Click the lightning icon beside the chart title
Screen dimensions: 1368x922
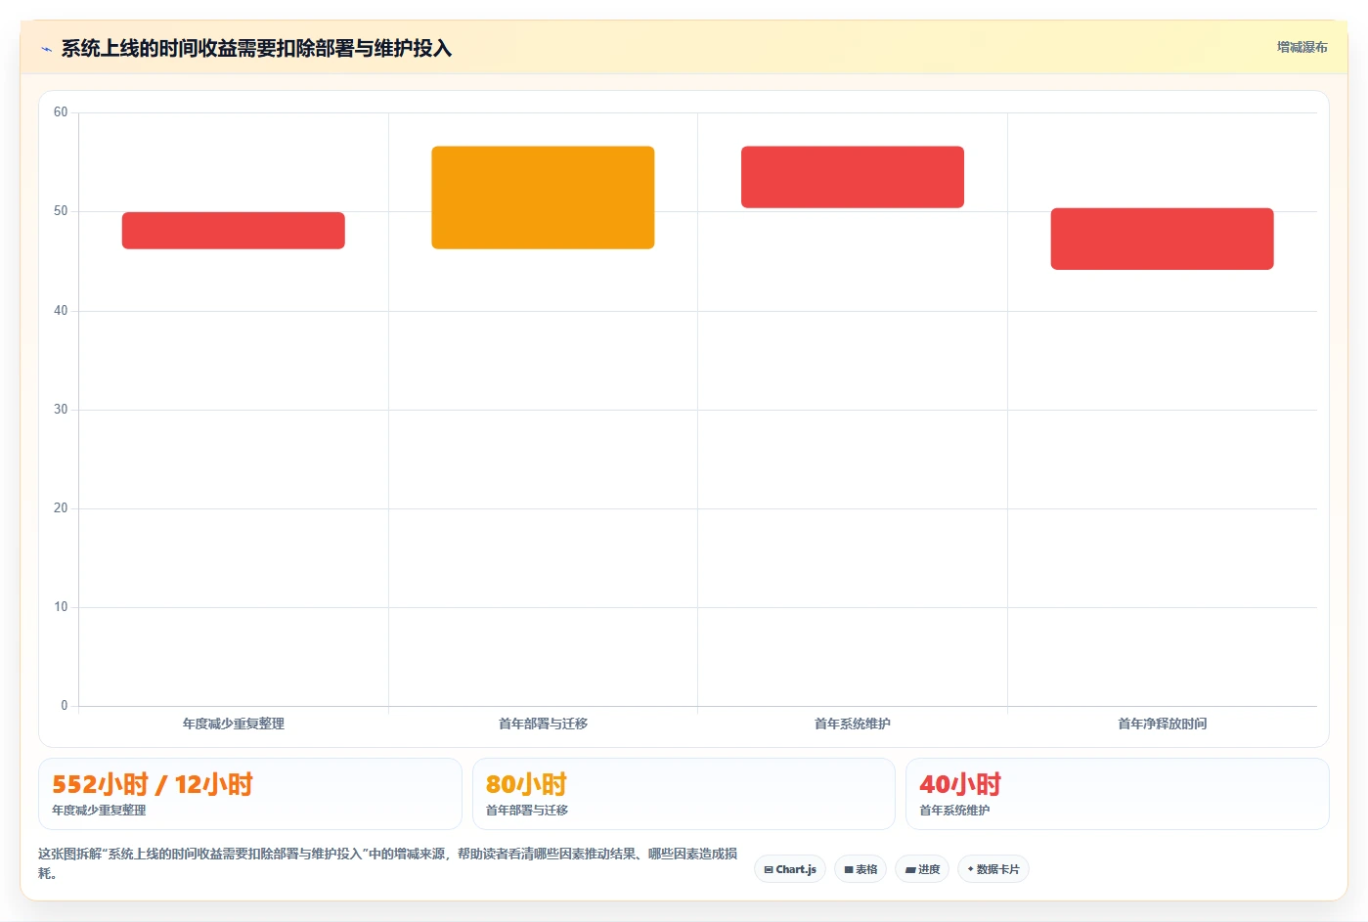tap(46, 49)
